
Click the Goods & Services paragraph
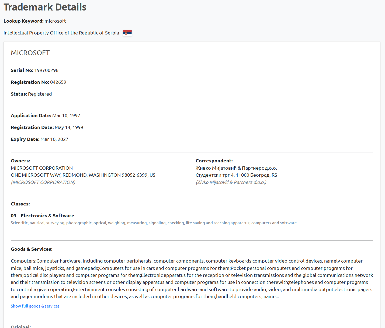tap(192, 279)
